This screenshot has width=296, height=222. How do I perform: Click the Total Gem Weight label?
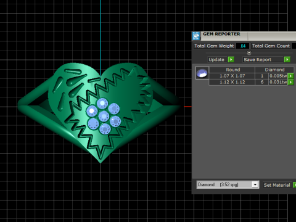click(214, 46)
